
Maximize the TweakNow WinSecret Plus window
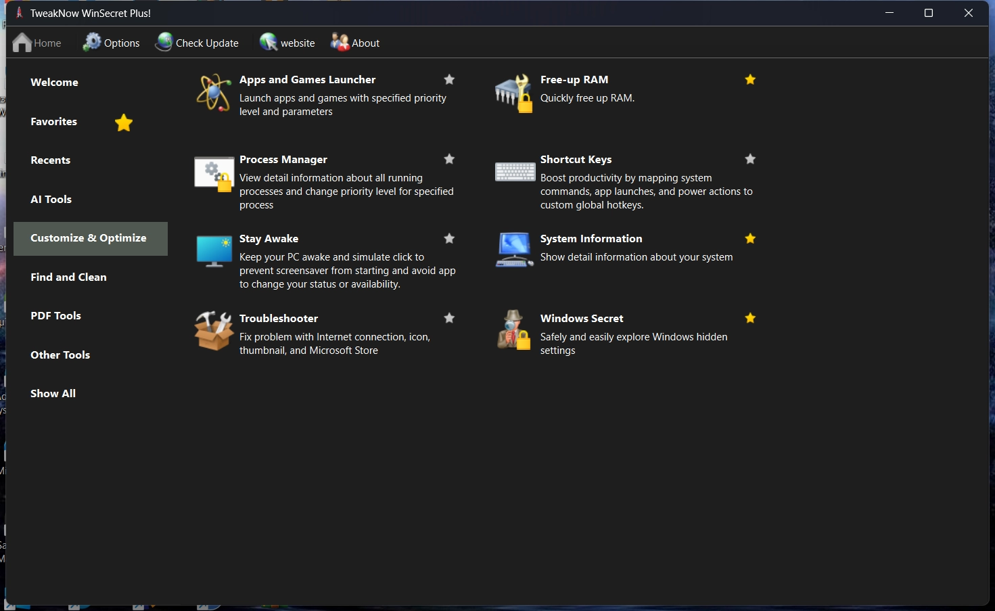(x=929, y=13)
